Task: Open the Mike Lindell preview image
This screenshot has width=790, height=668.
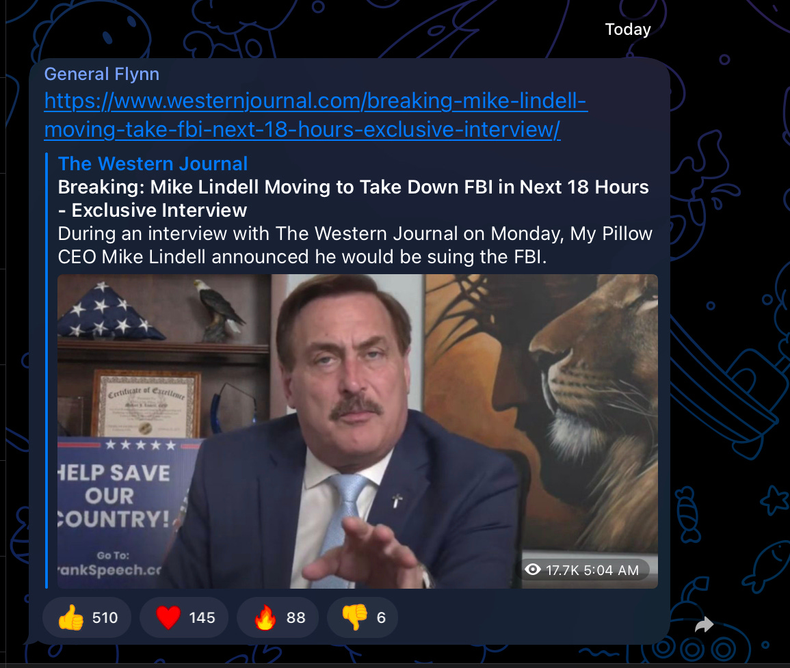Action: (357, 431)
